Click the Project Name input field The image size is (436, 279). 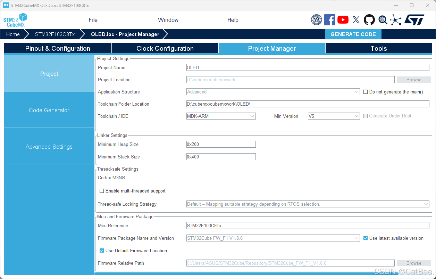[308, 67]
